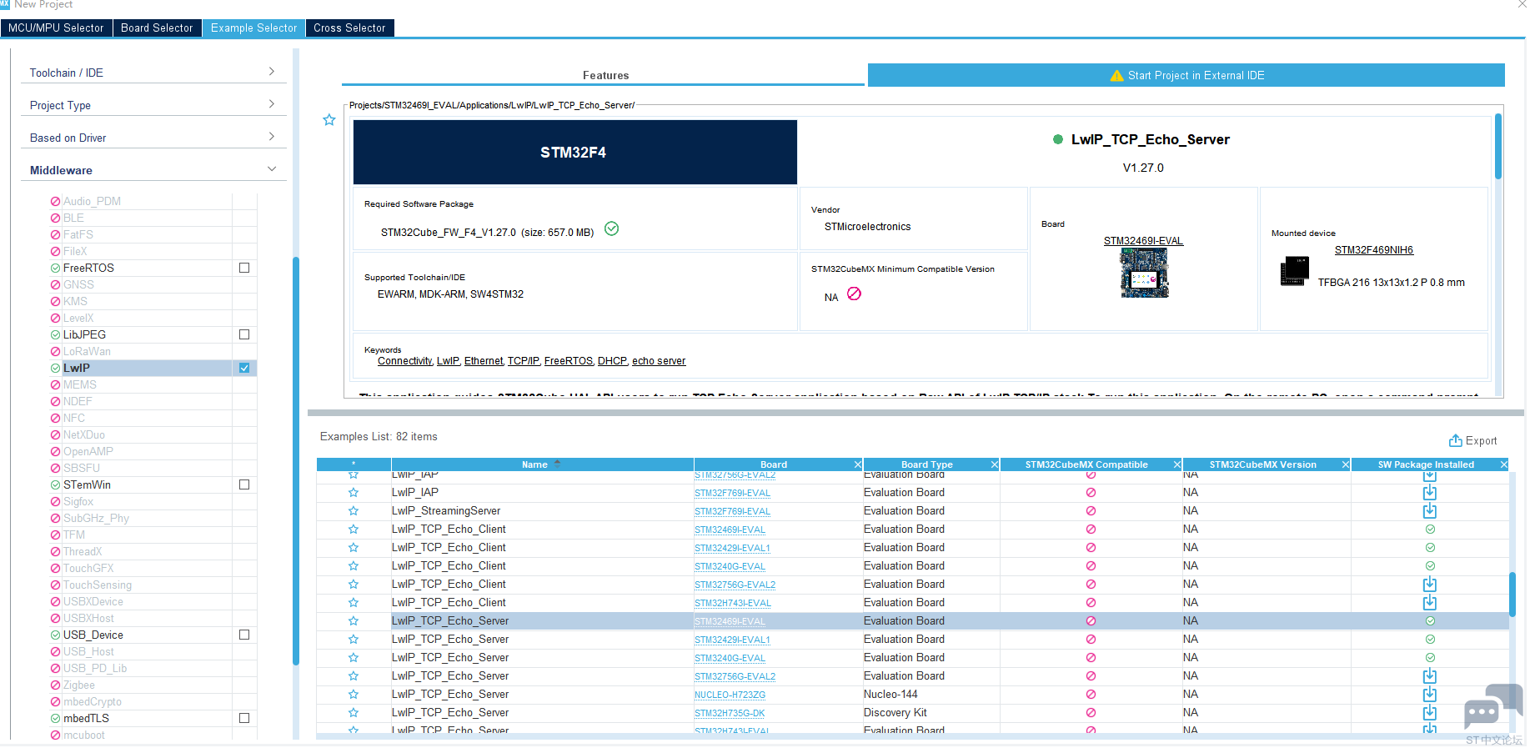Collapse the Middleware filter section

153,170
